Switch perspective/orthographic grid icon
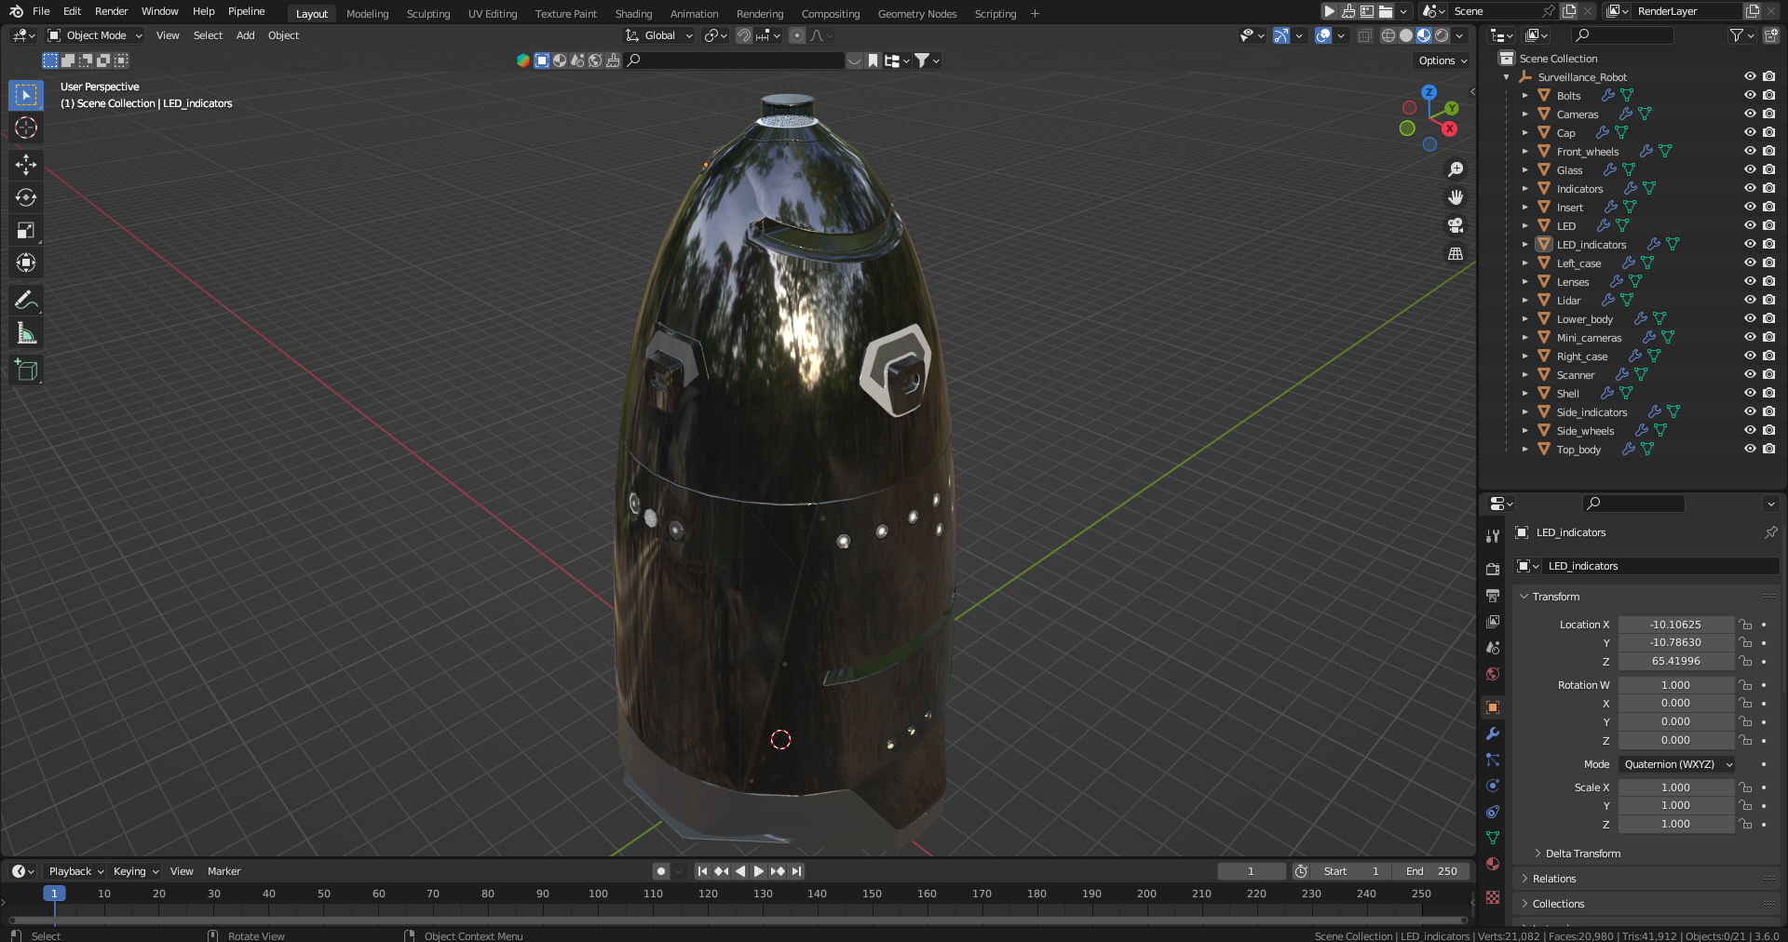1788x942 pixels. pyautogui.click(x=1456, y=253)
